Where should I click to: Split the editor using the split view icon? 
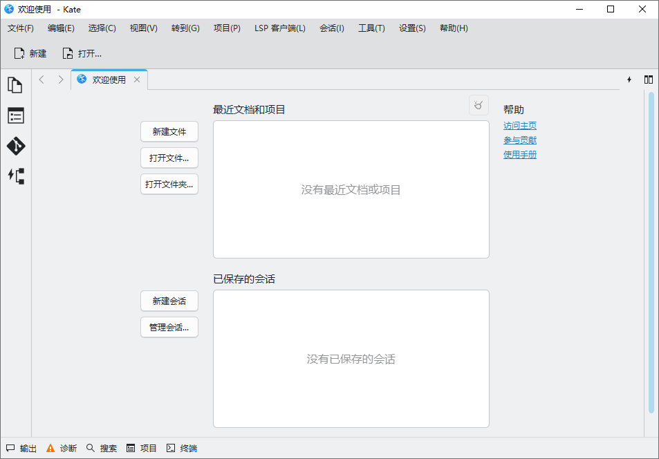pyautogui.click(x=648, y=79)
